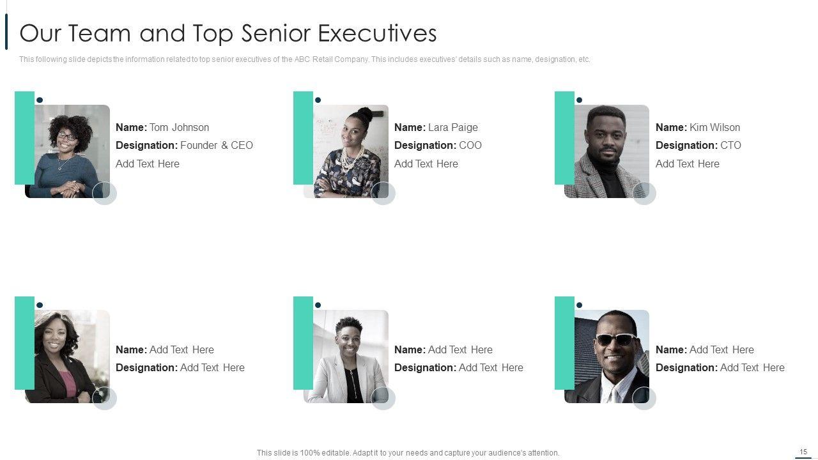Click the 'Name: Add Text Here' field in the bottom-left card
The image size is (818, 460).
tap(165, 349)
